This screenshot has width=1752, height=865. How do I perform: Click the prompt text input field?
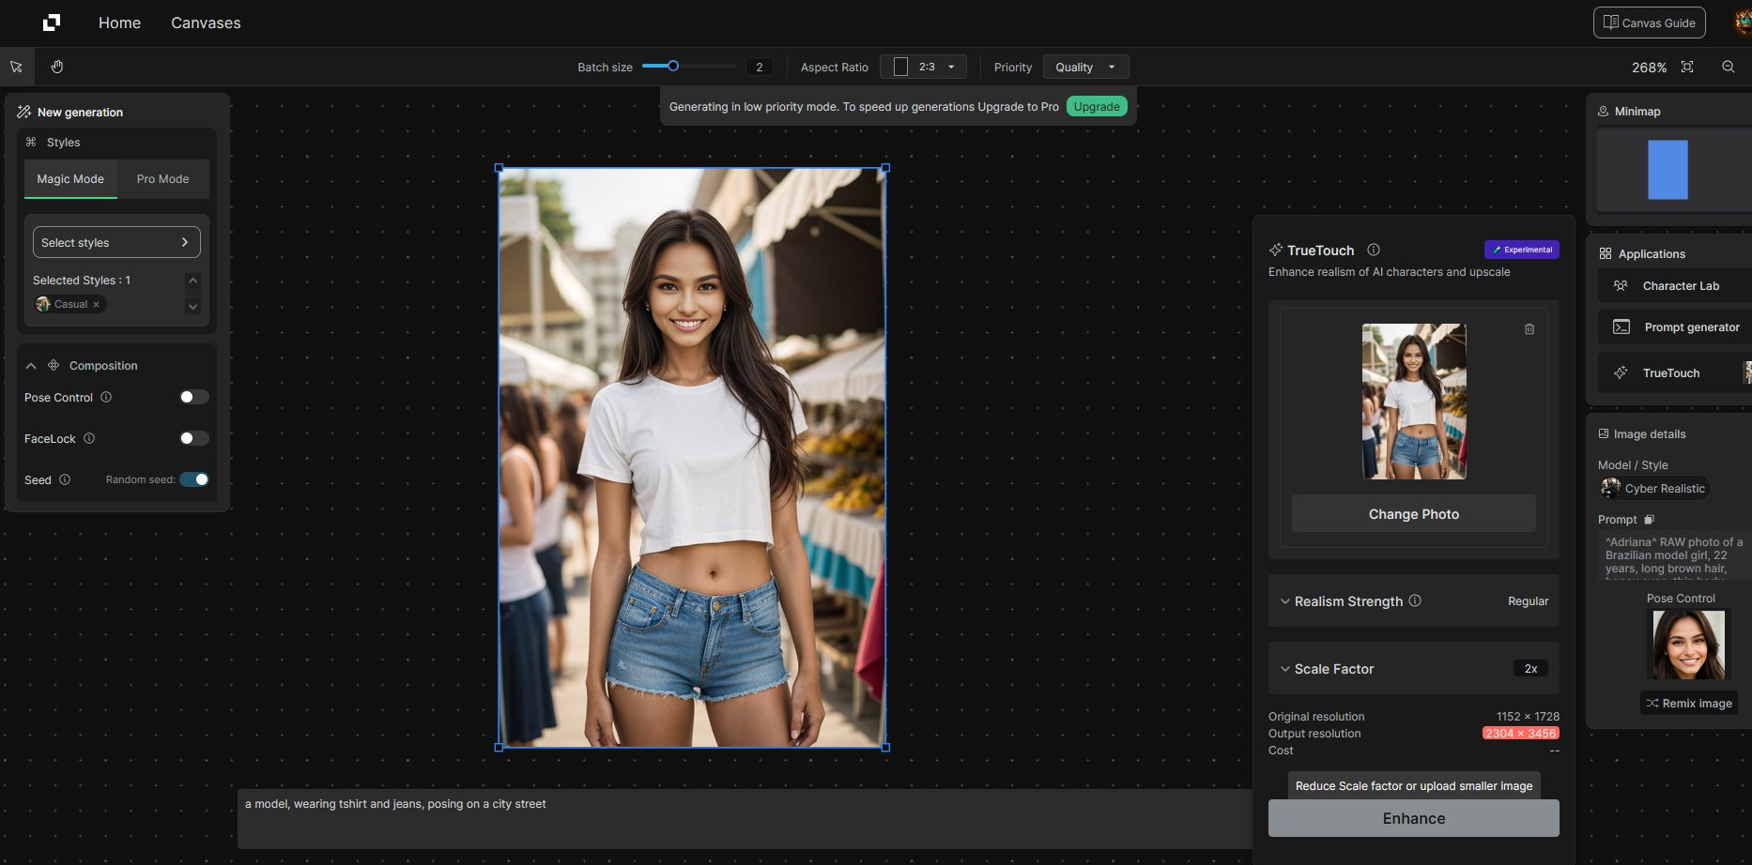pyautogui.click(x=745, y=819)
